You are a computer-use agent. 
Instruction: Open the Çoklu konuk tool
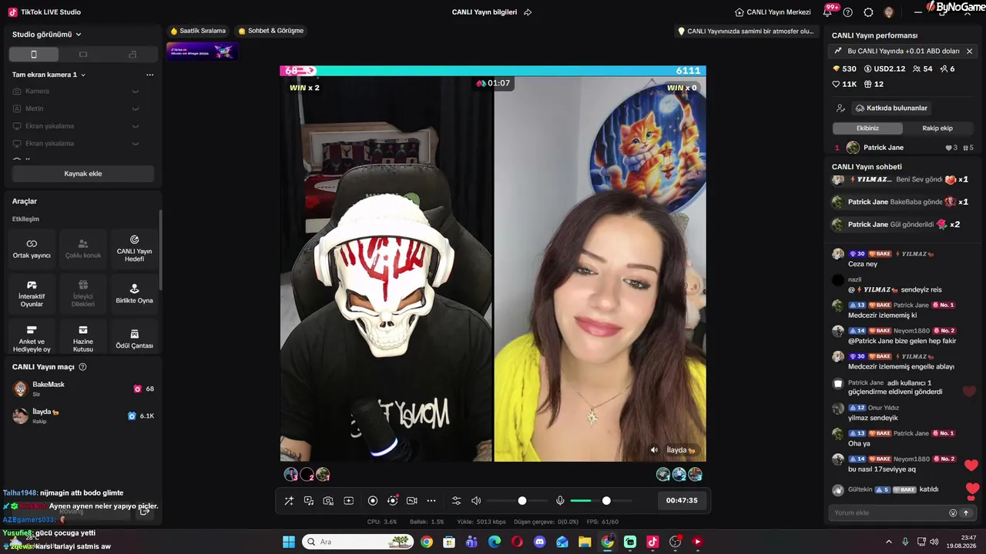tap(83, 249)
